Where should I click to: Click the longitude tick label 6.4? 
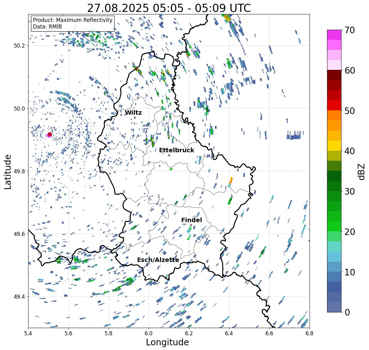pos(229,333)
